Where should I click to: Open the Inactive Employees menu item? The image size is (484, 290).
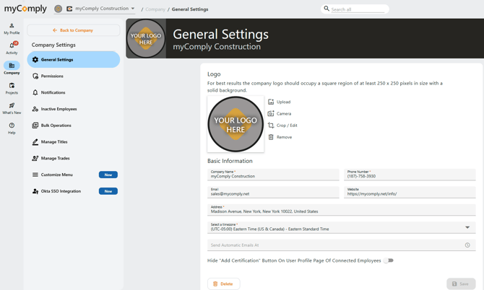(x=74, y=109)
